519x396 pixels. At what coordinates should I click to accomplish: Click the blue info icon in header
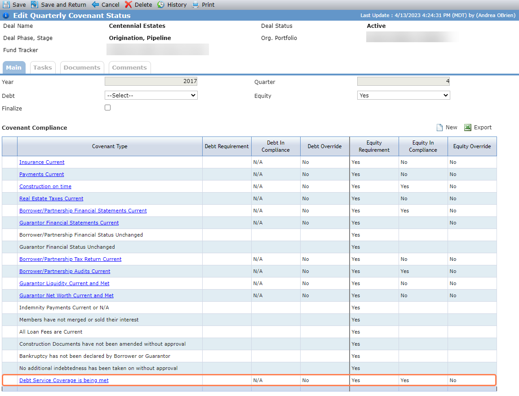click(6, 16)
